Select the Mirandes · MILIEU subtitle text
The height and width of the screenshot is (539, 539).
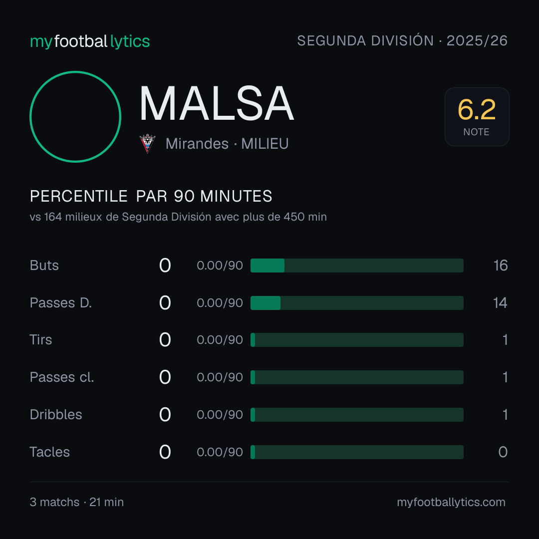(227, 144)
